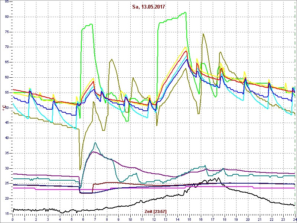This screenshot has height=223, width=297.
Task: Select the 35 value on the temperature axis
Action: (6, 153)
